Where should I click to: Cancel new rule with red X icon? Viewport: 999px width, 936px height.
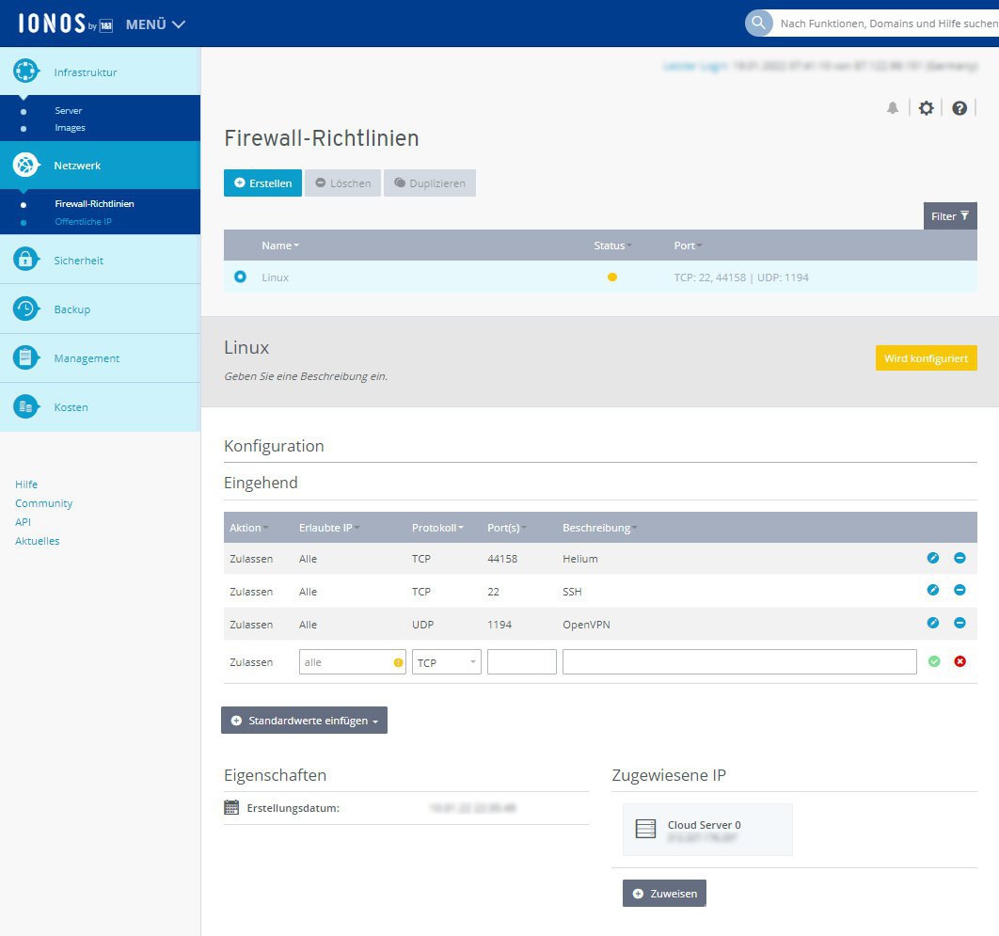tap(959, 661)
